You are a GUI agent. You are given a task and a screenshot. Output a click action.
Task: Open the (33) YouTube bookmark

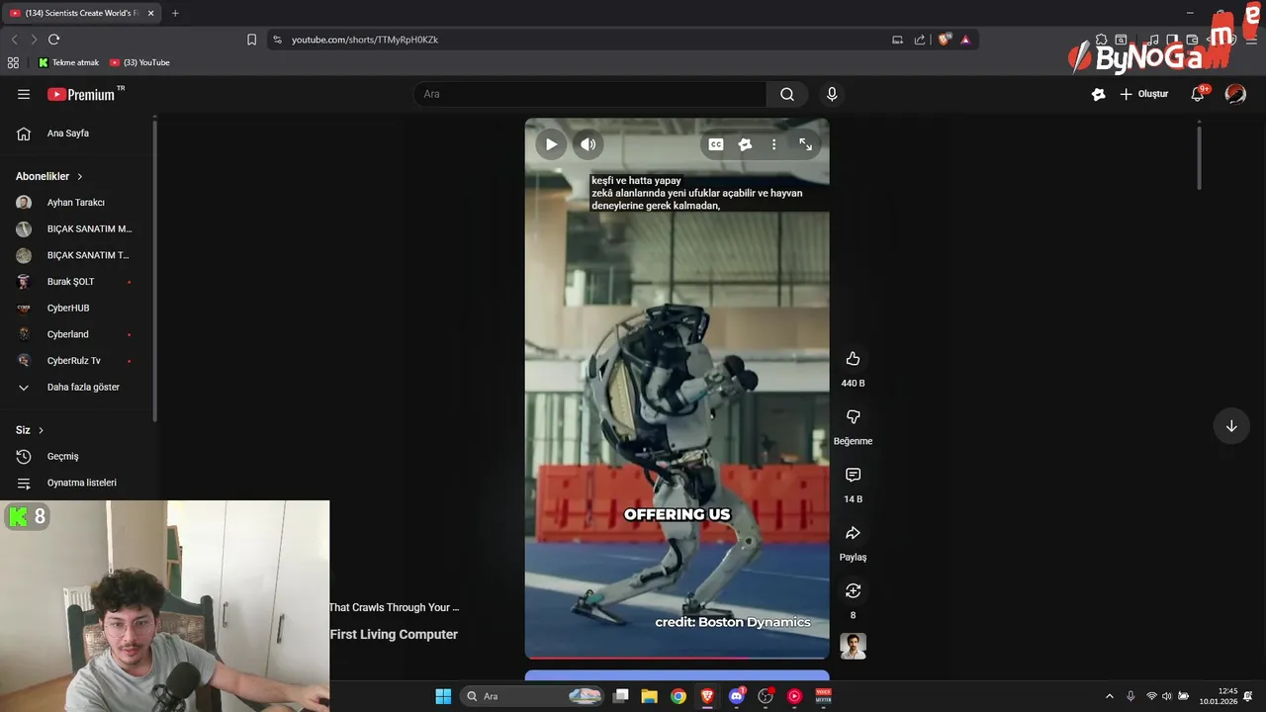[139, 62]
